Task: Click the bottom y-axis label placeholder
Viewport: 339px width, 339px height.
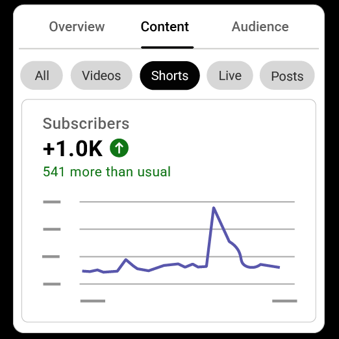Action: pos(52,284)
